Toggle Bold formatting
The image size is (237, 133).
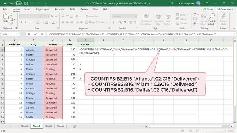click(21, 22)
